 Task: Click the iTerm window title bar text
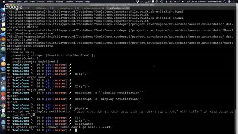121,5
